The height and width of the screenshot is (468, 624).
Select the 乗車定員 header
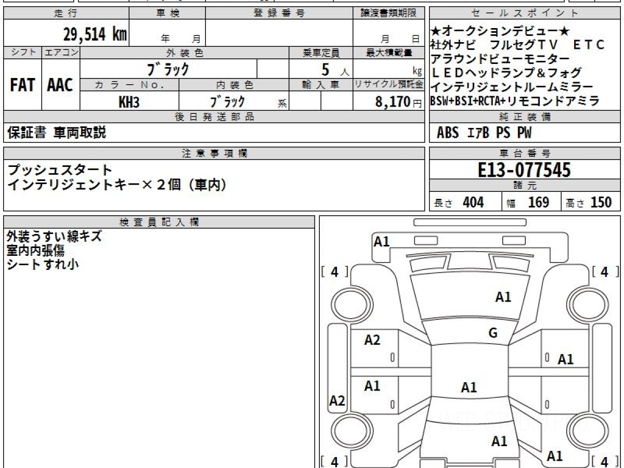pos(321,53)
